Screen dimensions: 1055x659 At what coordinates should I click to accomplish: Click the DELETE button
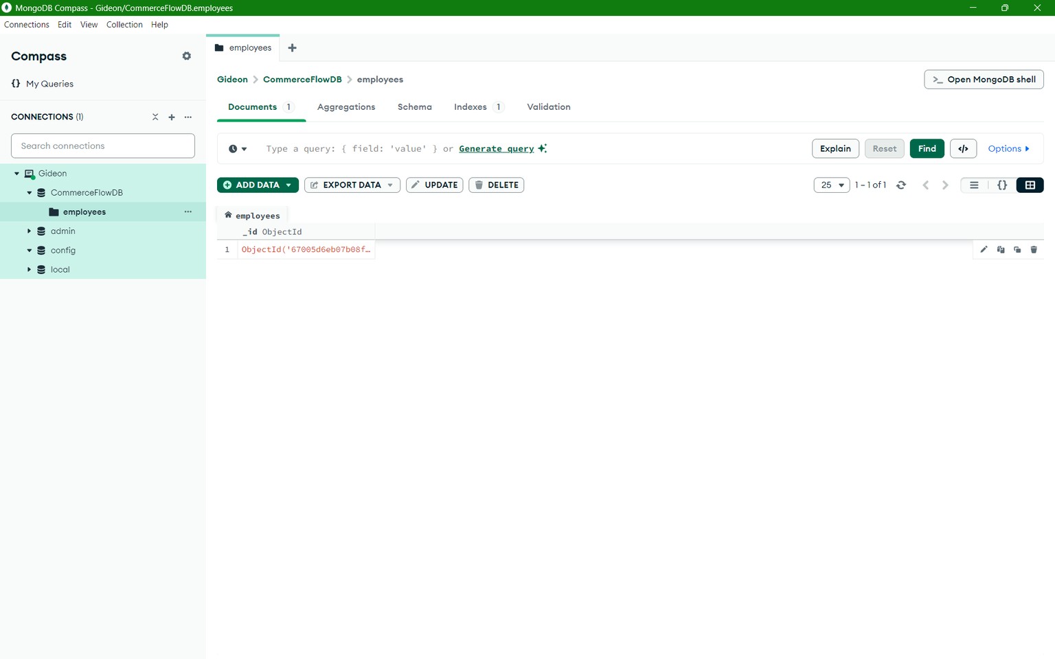pos(496,185)
